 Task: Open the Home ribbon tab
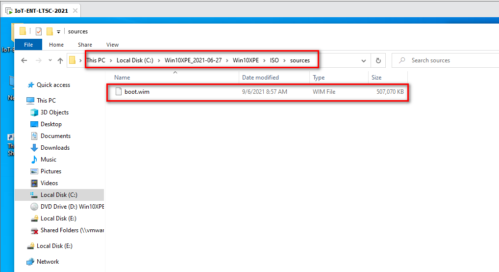point(56,45)
